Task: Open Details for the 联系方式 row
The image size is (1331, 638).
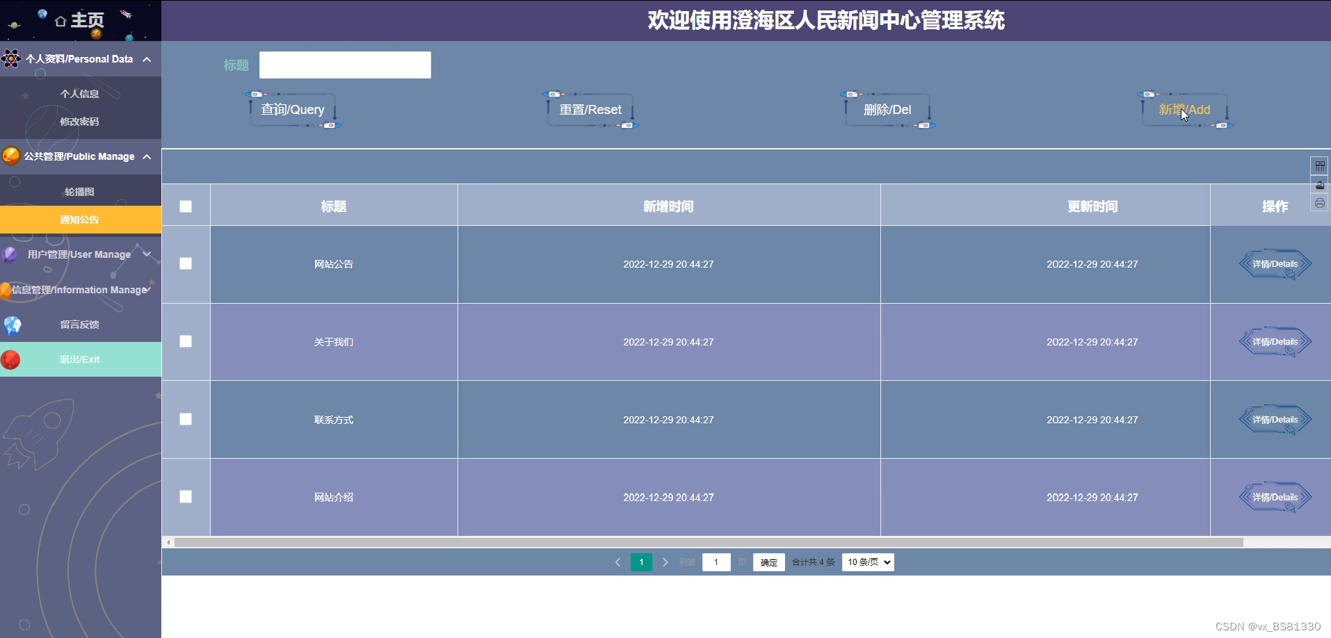Action: click(x=1275, y=420)
